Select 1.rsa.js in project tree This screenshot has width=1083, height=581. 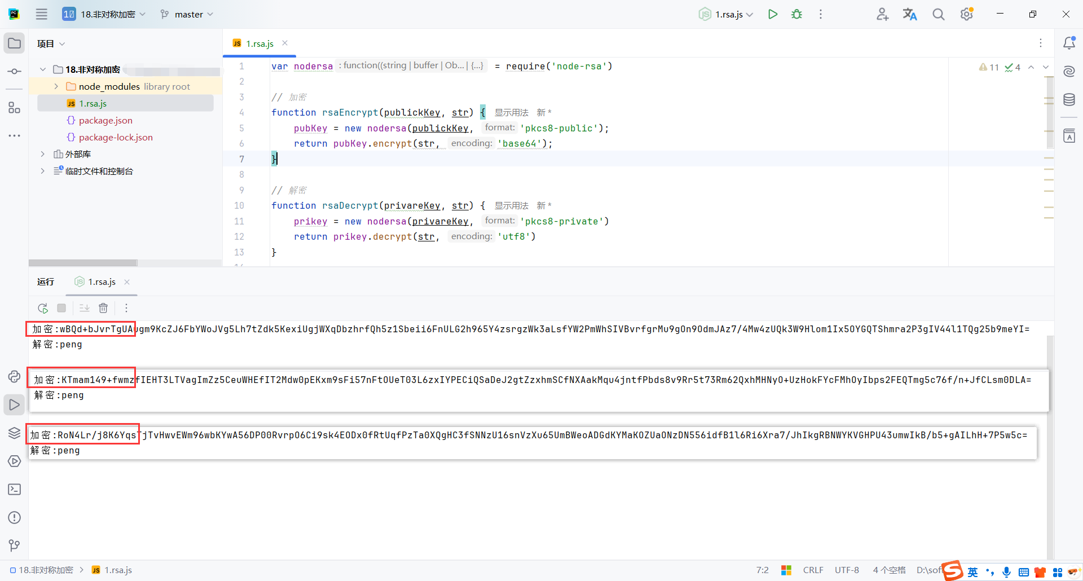125,103
